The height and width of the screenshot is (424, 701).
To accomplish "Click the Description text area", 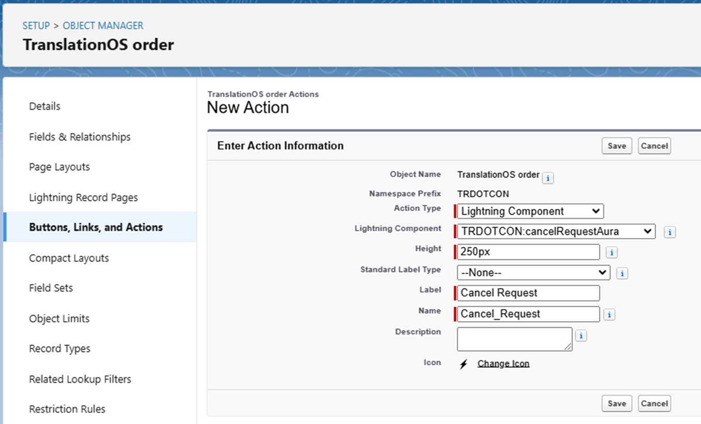I will coord(514,339).
